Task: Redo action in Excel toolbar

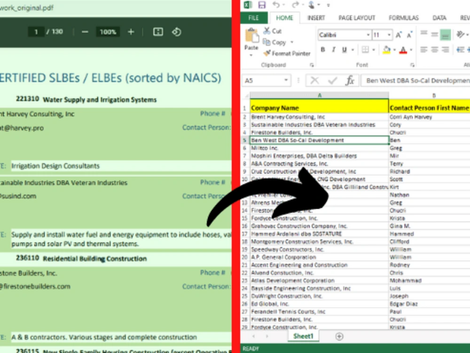Action: [295, 5]
